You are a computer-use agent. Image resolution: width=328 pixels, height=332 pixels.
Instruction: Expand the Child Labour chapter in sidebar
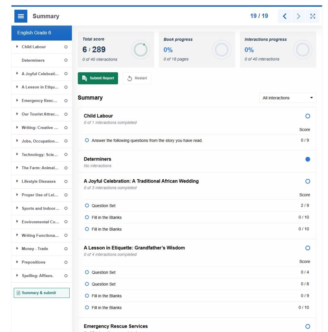[17, 47]
